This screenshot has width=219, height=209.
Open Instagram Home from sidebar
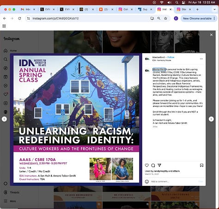click(10, 50)
